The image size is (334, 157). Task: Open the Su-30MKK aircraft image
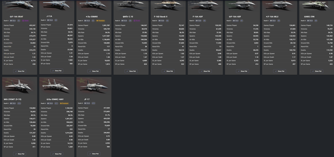point(94,5)
